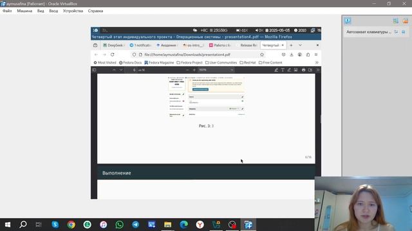Reload the current page
Image resolution: width=412 pixels, height=231 pixels.
point(113,55)
